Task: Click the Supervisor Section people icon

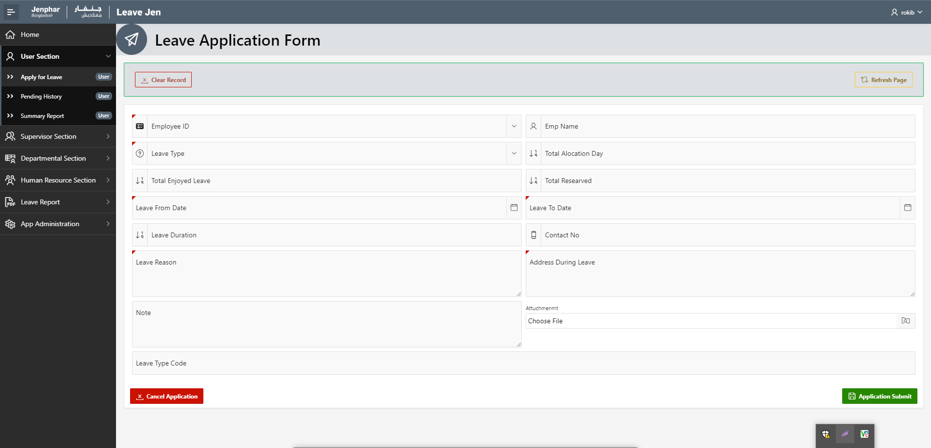Action: [x=10, y=136]
